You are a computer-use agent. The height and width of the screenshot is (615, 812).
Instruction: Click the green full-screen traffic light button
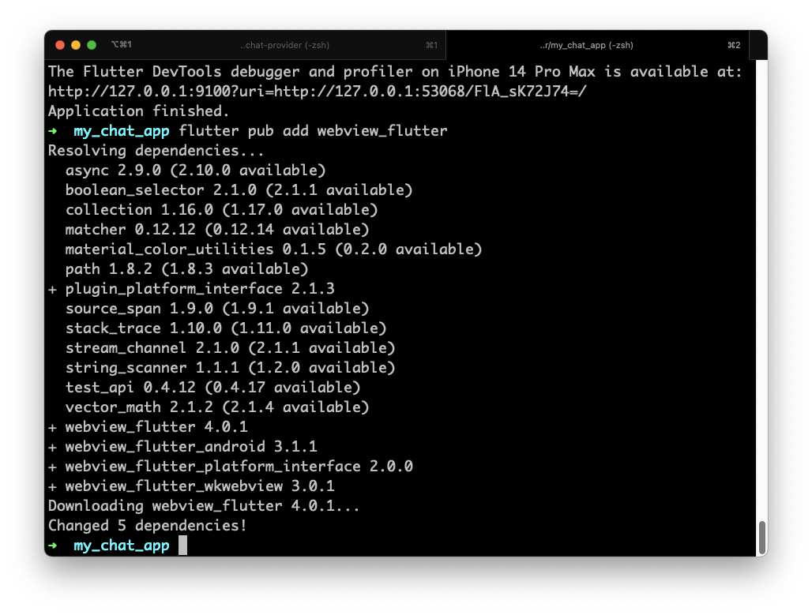tap(92, 45)
